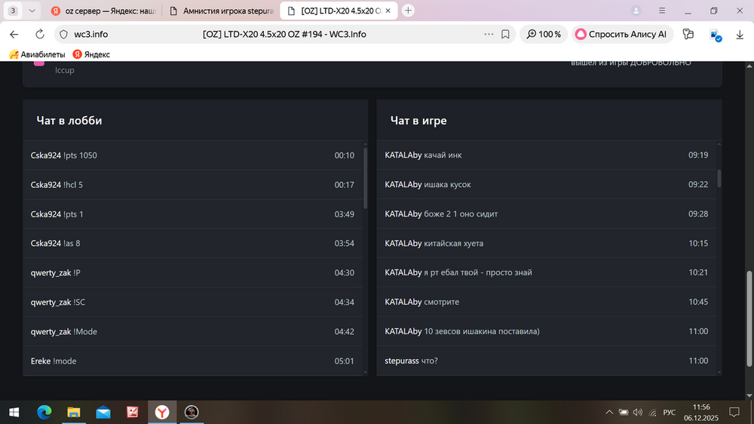Open the Авиабилеты bookmark
Viewport: 754px width, 424px height.
(x=37, y=54)
